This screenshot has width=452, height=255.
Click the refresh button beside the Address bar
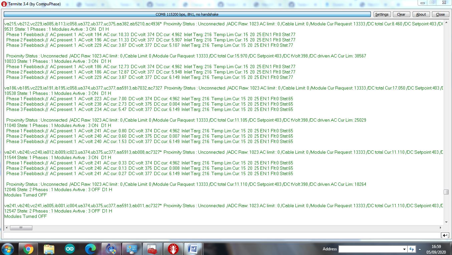412,249
